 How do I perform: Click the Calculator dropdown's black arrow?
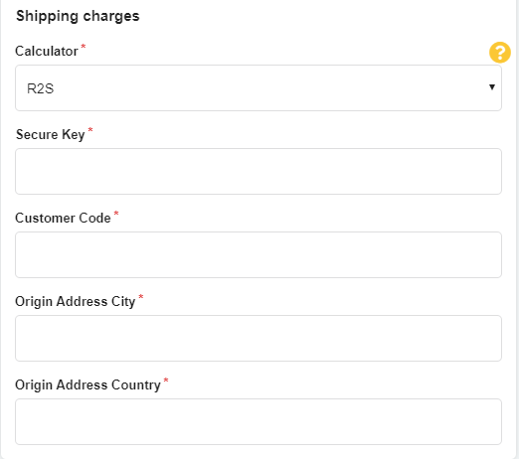pos(492,87)
